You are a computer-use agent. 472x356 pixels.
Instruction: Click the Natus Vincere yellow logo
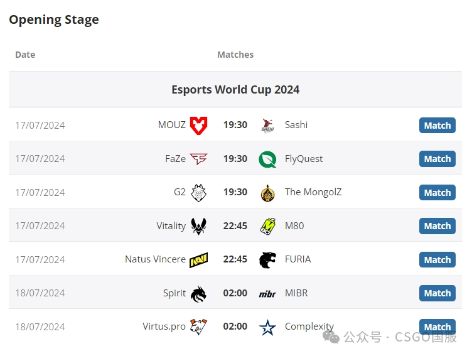coord(198,260)
